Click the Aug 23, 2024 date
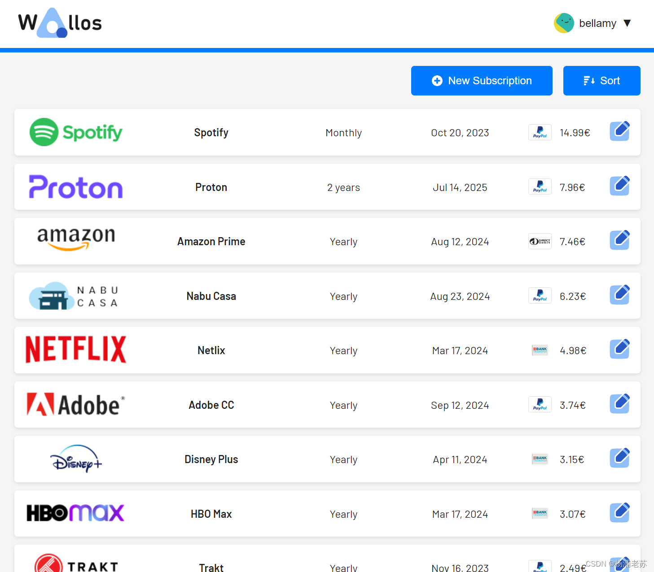The height and width of the screenshot is (572, 654). click(x=460, y=296)
